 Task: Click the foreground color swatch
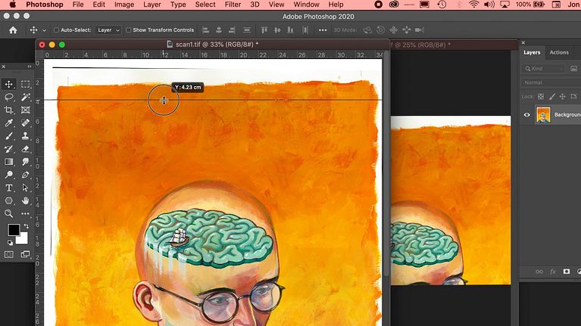(x=13, y=230)
